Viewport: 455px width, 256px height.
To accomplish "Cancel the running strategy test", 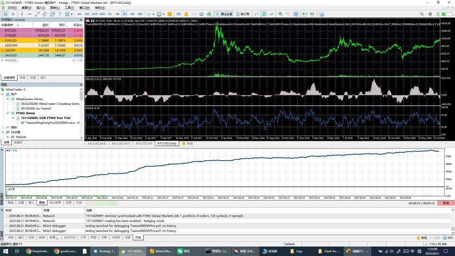I will coord(446,203).
